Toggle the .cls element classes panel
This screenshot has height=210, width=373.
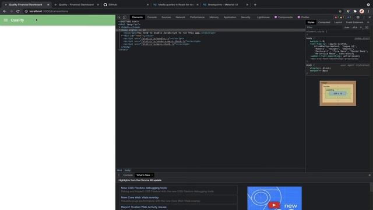click(354, 27)
